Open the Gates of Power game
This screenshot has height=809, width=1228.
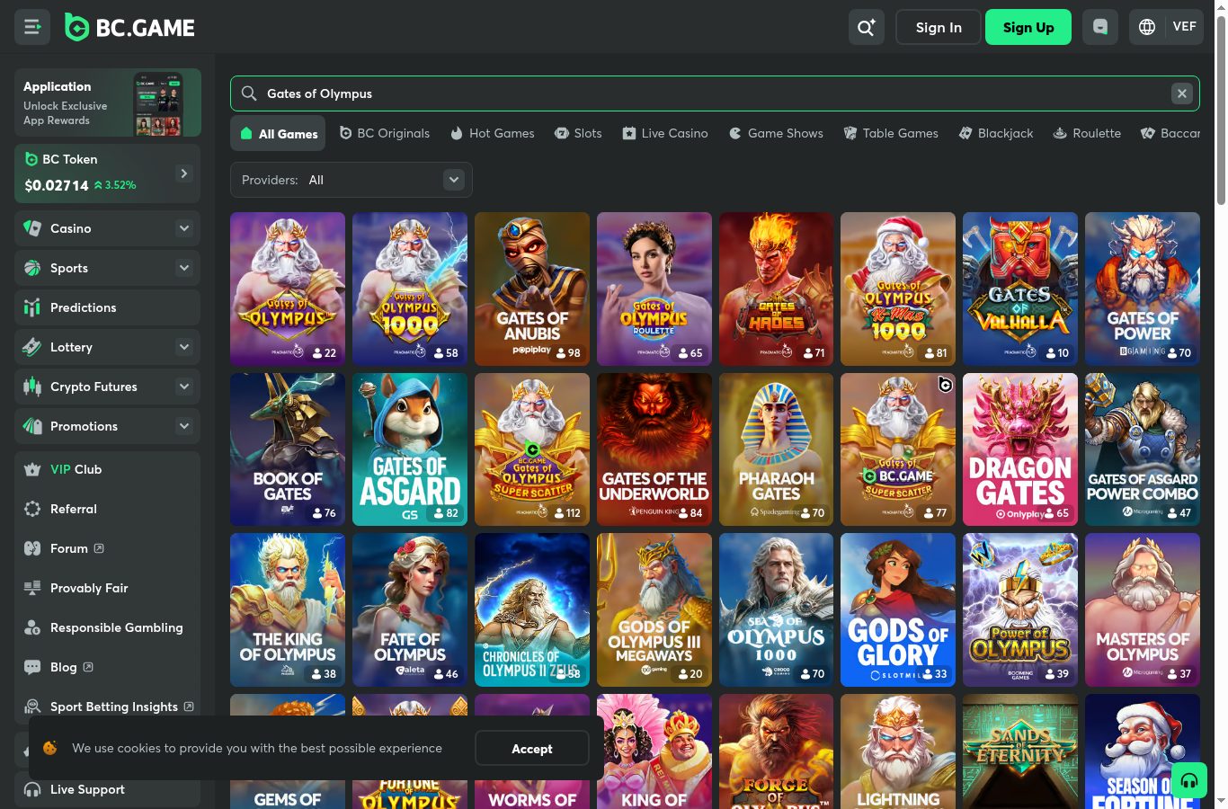click(1143, 289)
